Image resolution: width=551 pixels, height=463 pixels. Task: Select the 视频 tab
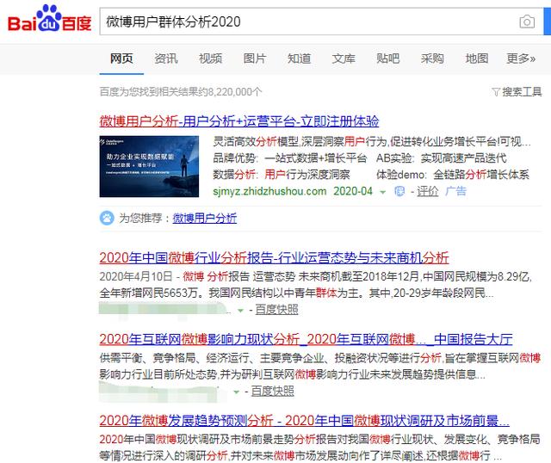210,59
